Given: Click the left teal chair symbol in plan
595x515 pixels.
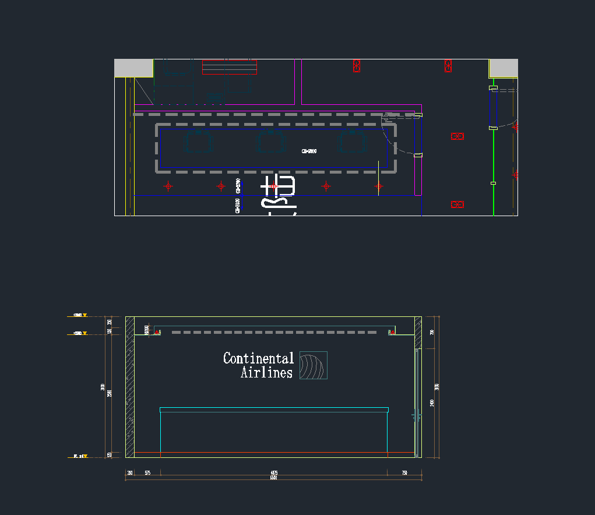Looking at the screenshot, I should click(x=198, y=141).
